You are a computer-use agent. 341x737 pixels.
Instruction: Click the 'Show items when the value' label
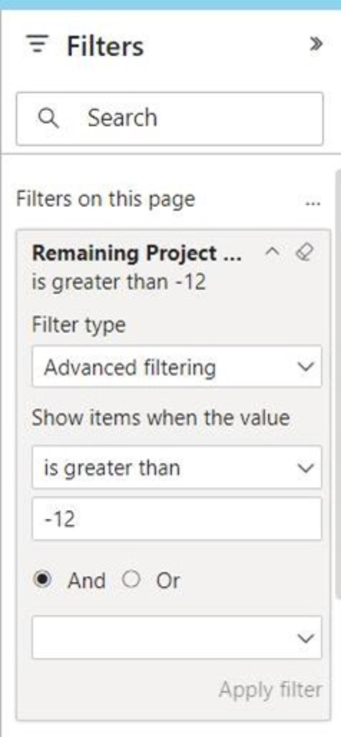(x=160, y=418)
